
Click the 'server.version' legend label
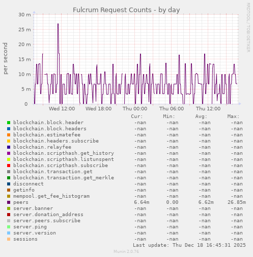[x=35, y=233]
